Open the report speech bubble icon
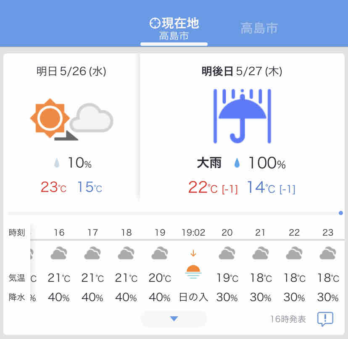 pyautogui.click(x=325, y=319)
